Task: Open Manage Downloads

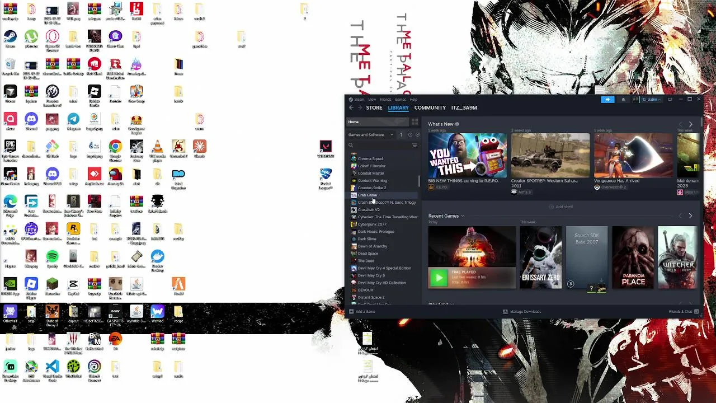Action: (522, 312)
